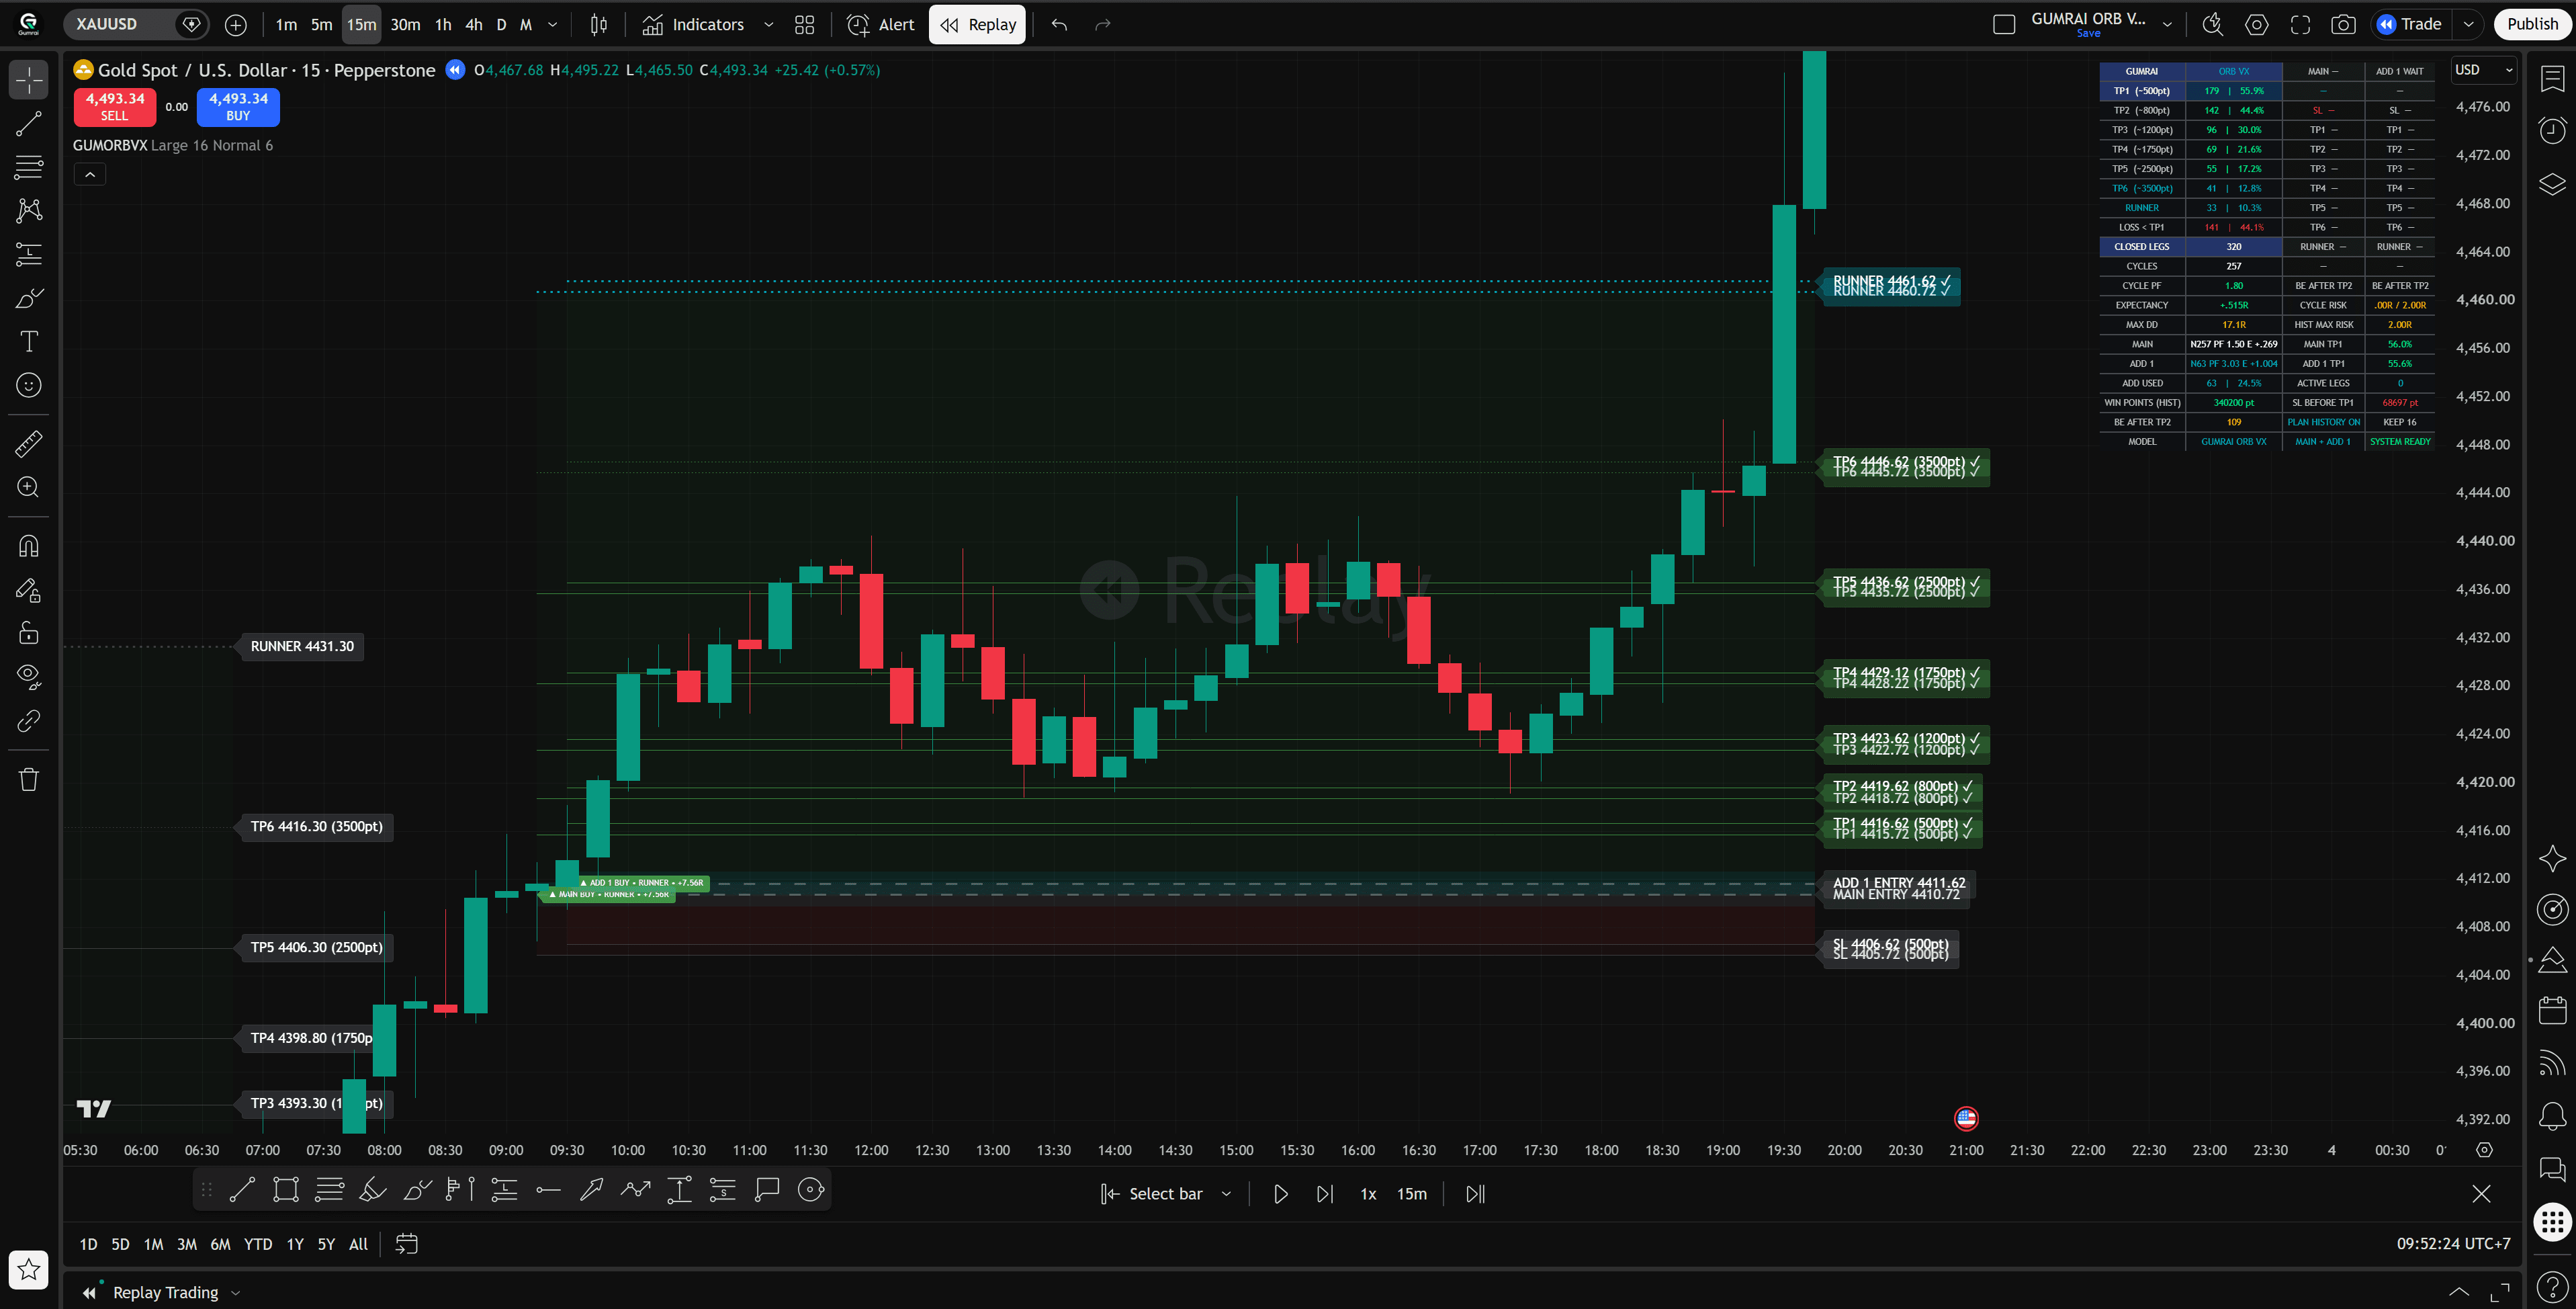Open chart settings hexagon icon
This screenshot has height=1309, width=2576.
point(2257,25)
